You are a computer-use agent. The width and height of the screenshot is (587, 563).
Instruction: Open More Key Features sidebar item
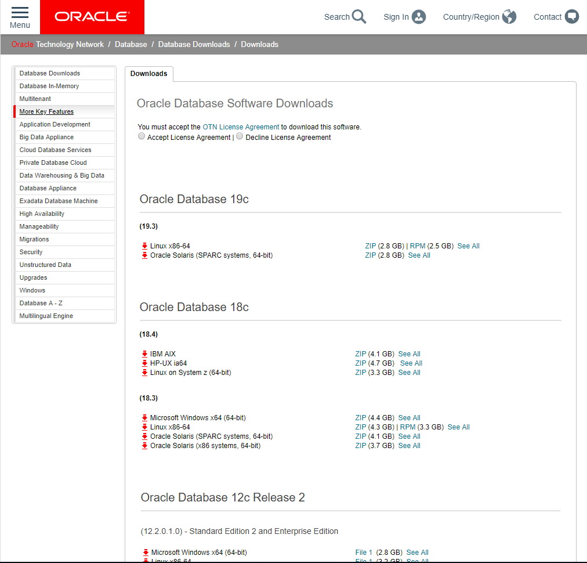click(64, 111)
